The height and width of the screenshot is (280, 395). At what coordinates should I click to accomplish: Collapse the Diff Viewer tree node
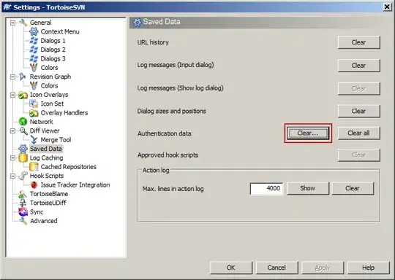12,131
